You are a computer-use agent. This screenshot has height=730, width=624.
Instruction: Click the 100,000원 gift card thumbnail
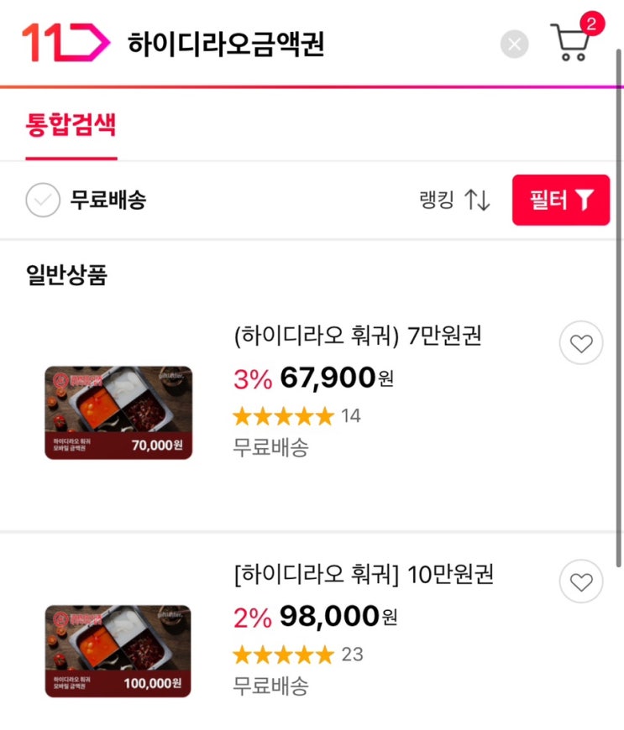118,651
